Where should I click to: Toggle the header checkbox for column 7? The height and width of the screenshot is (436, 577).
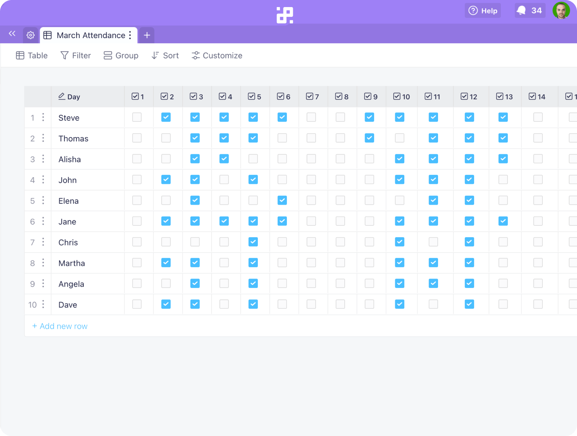point(309,95)
